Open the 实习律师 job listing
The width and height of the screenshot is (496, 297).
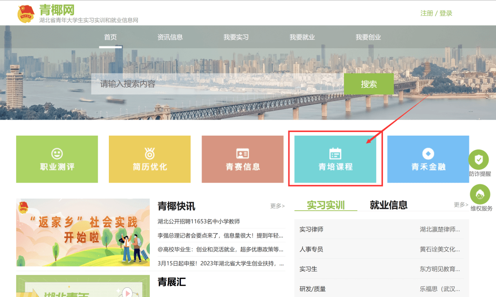click(312, 228)
